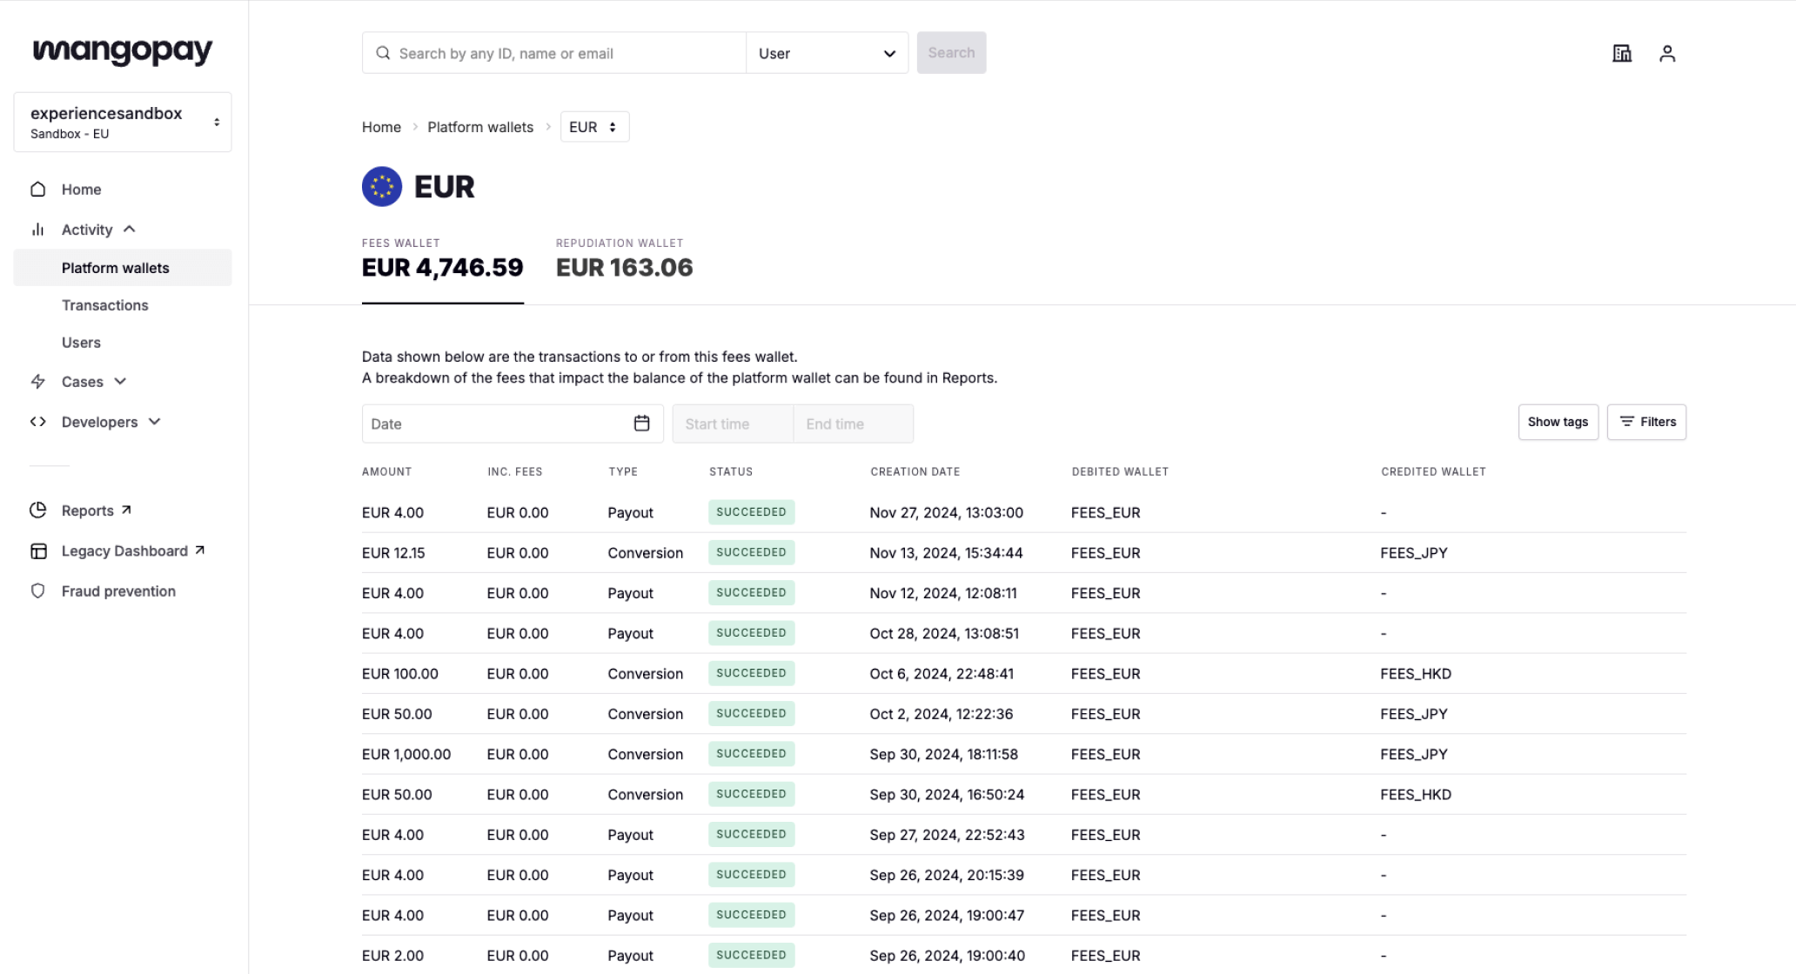Click the Debited Wallet column header
This screenshot has width=1796, height=974.
tap(1120, 471)
